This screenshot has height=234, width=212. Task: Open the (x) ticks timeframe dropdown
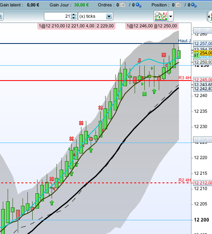tap(96, 16)
